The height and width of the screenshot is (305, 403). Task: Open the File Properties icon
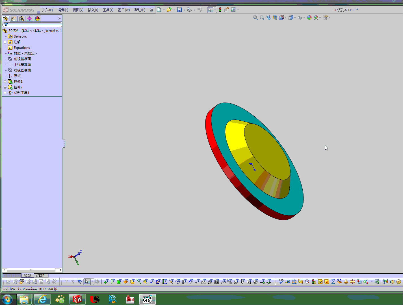point(227,10)
